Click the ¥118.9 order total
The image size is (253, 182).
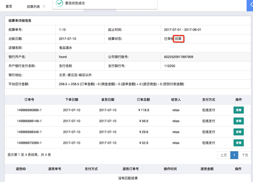tap(143, 110)
